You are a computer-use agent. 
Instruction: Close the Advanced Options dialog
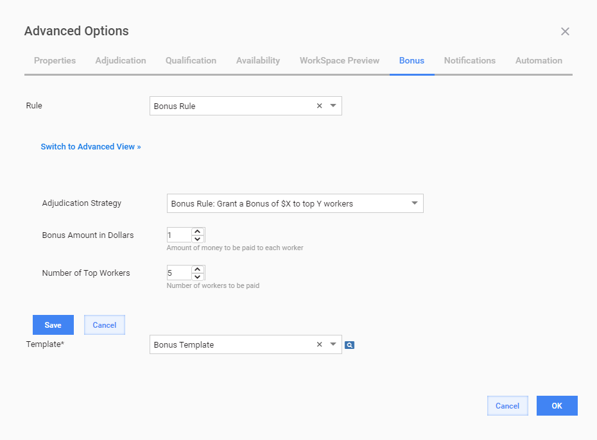pyautogui.click(x=565, y=31)
